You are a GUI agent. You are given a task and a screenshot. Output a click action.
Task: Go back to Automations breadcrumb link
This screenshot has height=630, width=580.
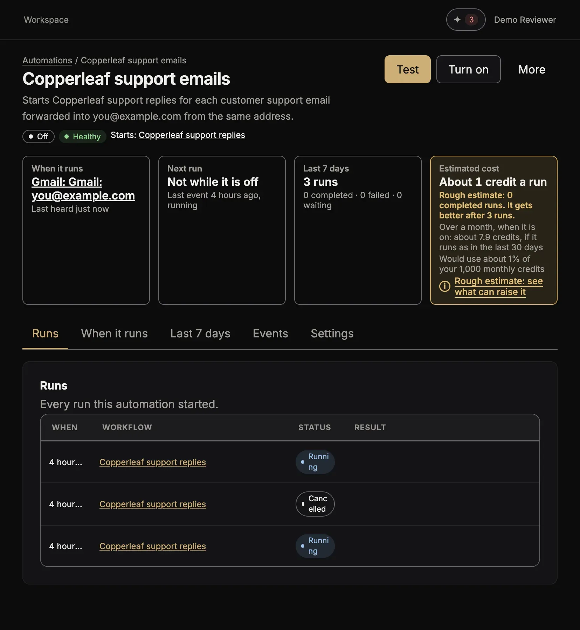(47, 60)
